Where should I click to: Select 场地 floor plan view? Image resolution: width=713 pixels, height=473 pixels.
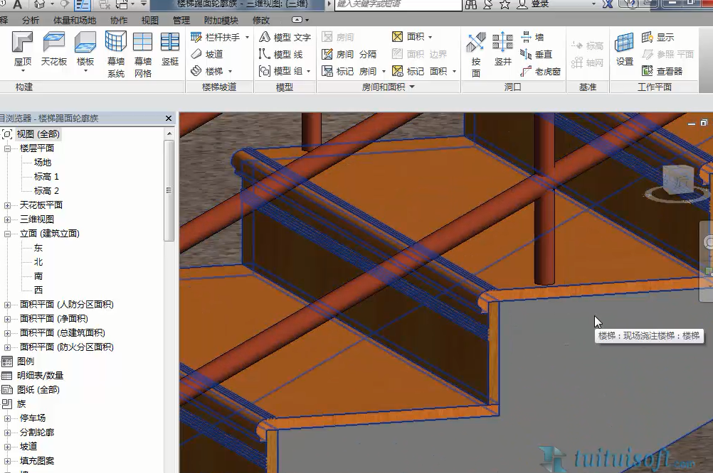[43, 162]
